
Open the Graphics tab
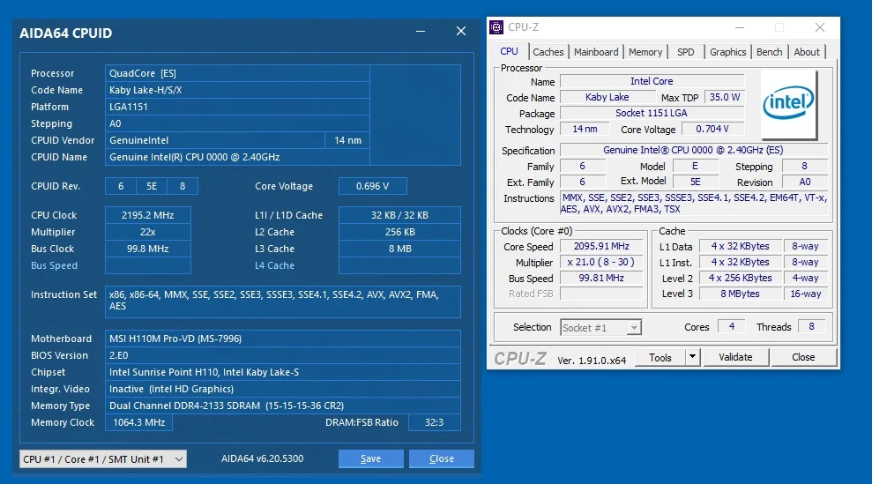point(727,52)
